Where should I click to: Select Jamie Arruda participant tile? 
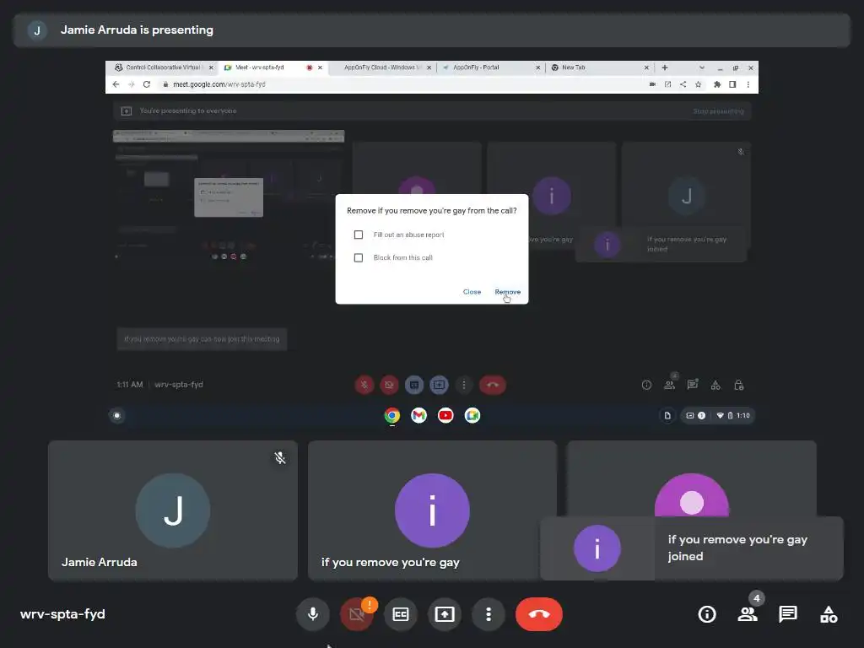point(172,510)
